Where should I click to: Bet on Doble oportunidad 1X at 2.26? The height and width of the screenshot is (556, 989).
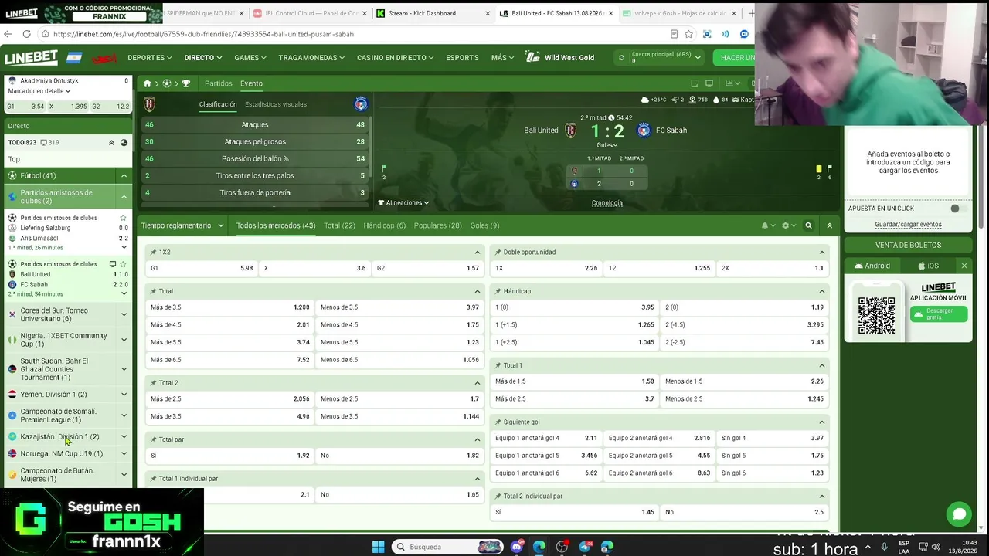pos(545,268)
